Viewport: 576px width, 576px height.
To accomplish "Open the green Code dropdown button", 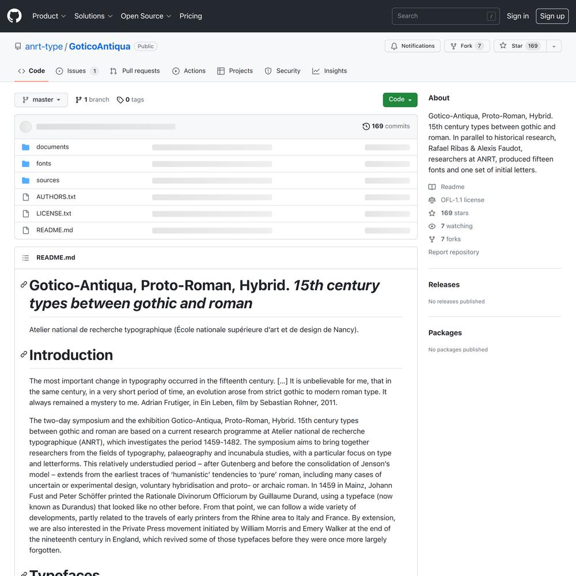I will (400, 100).
